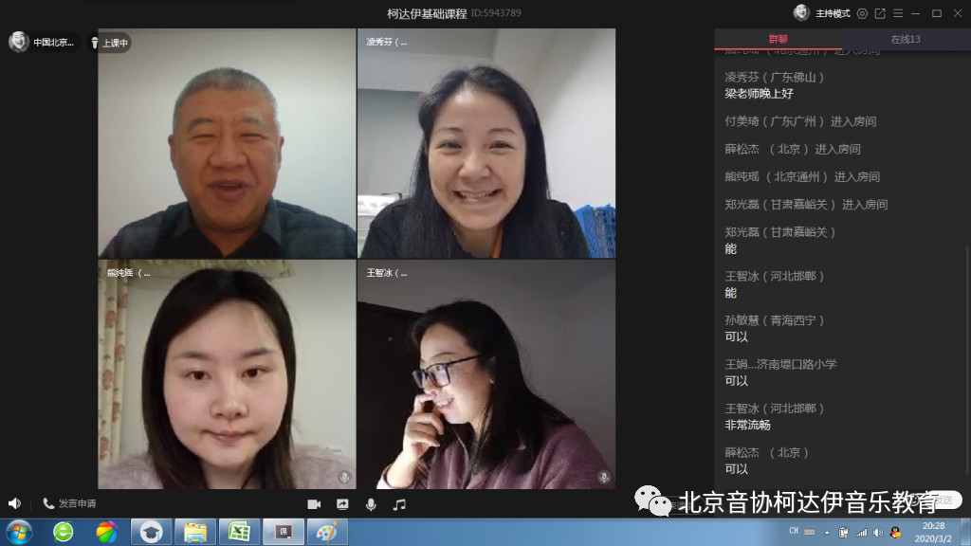The width and height of the screenshot is (971, 546).
Task: Click the message 非常流畅
Action: [747, 426]
